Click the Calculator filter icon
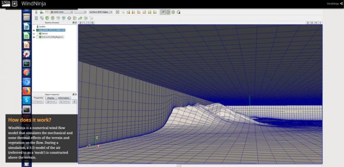 pos(36,18)
